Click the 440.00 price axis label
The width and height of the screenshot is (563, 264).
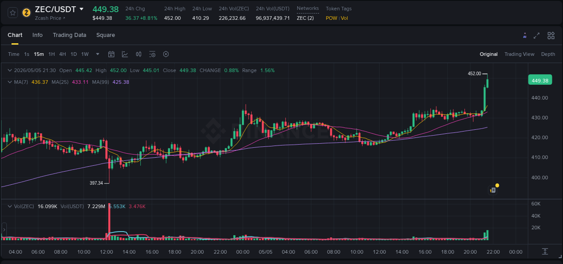coord(540,98)
